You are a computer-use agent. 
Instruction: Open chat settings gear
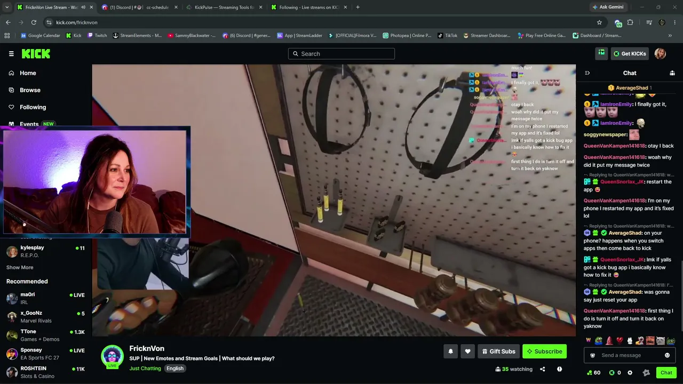click(630, 373)
